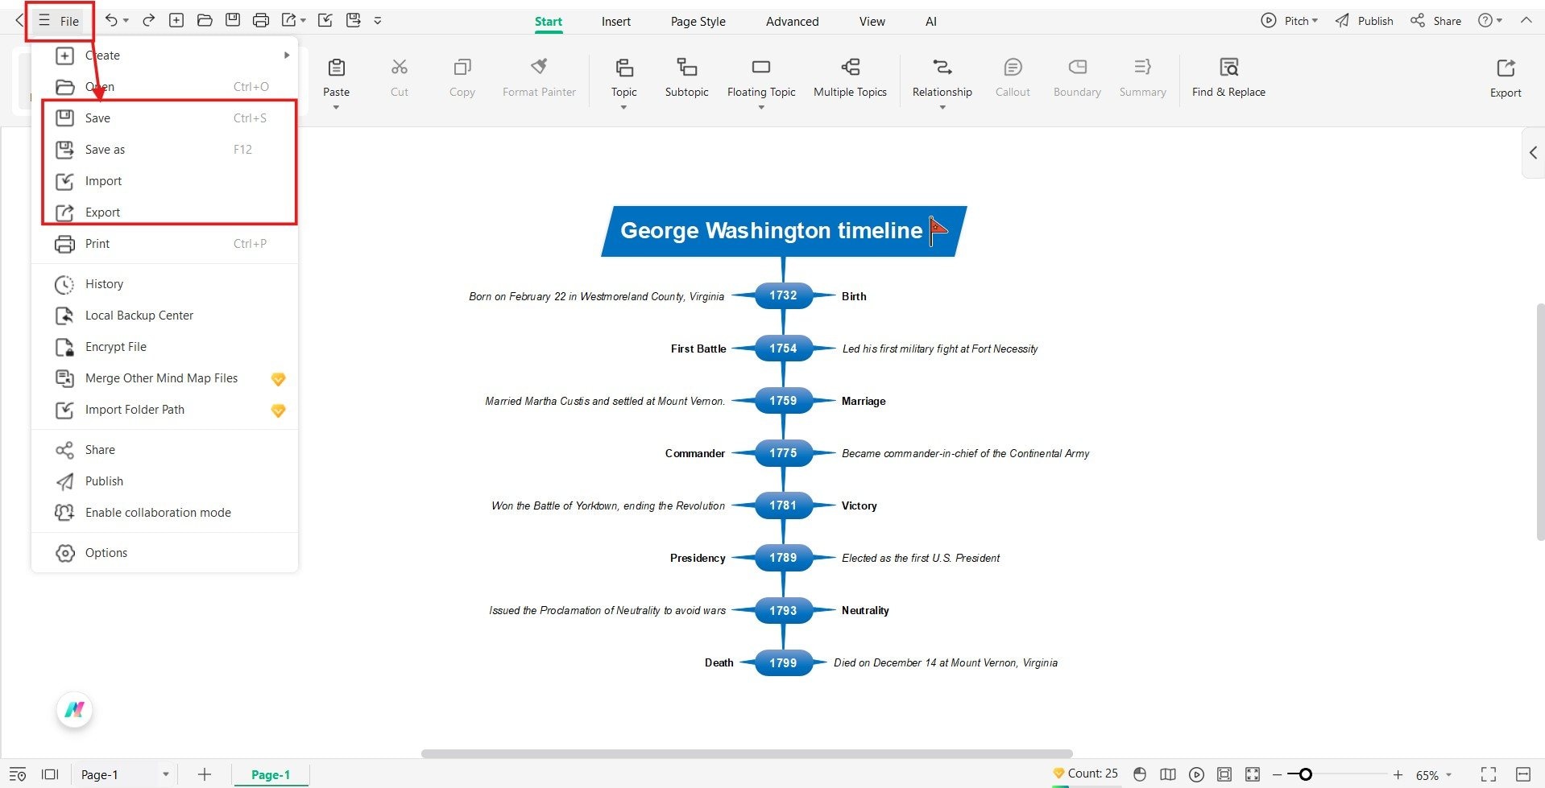Click the Cut scissors icon in ribbon
Screen dimensions: 1545x788
(x=400, y=67)
